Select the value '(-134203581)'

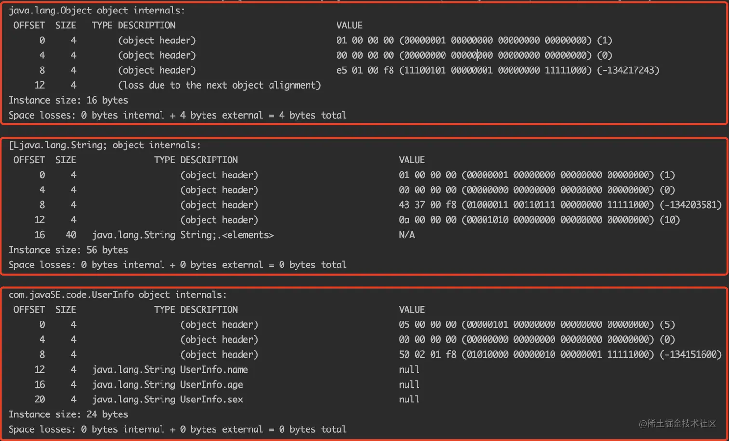[x=690, y=205]
